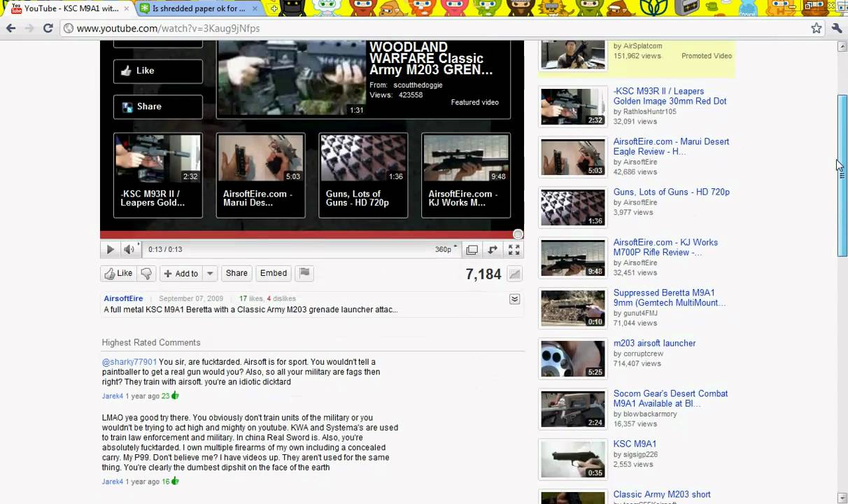The image size is (848, 504).
Task: Open a new tab with the plus button
Action: pos(274,8)
